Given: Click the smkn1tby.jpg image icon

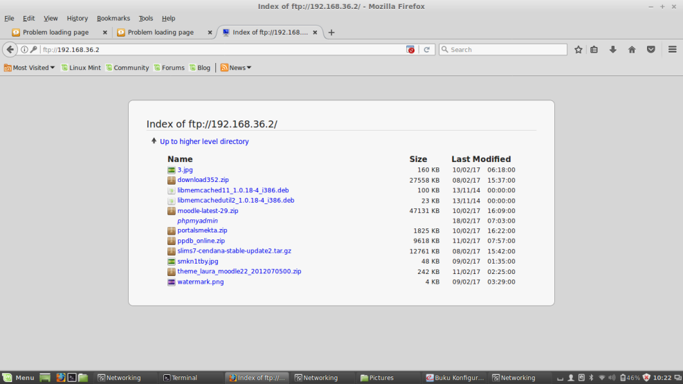Looking at the screenshot, I should coord(171,262).
